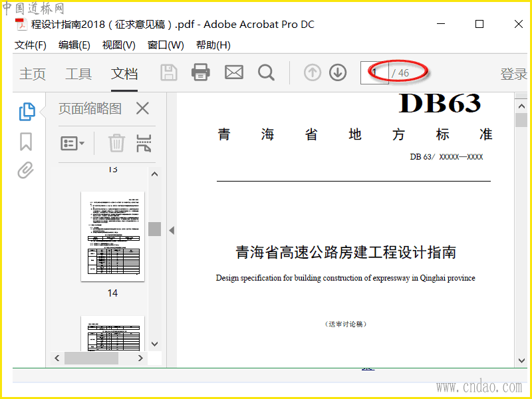
Task: Click document view scroll down arrow
Action: [521, 360]
